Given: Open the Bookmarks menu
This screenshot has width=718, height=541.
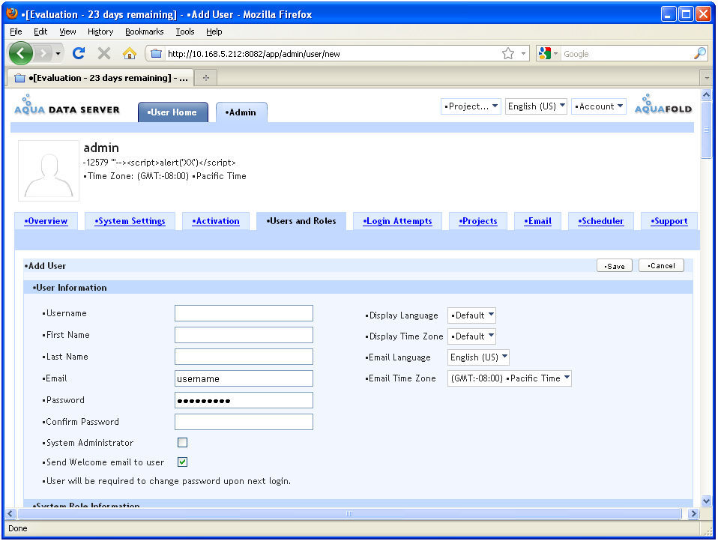Looking at the screenshot, I should tap(144, 31).
